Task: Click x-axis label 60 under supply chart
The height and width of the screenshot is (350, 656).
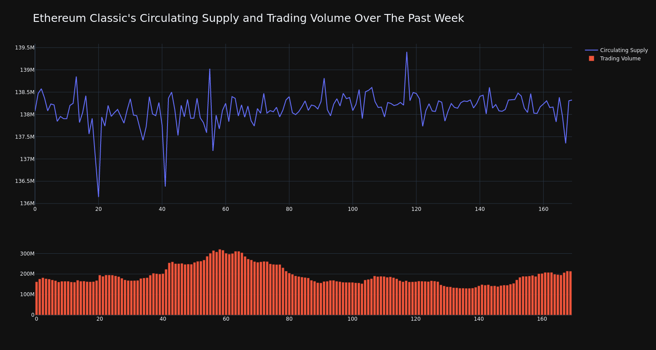Action: [226, 209]
